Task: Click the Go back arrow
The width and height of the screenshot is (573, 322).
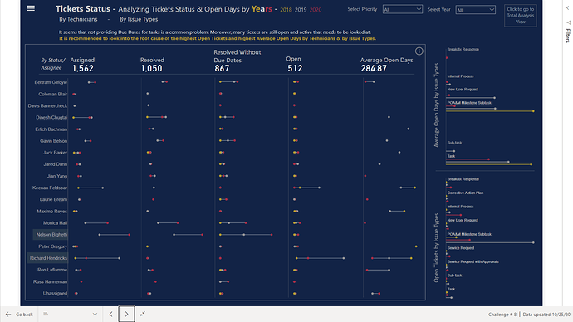Action: pos(8,314)
